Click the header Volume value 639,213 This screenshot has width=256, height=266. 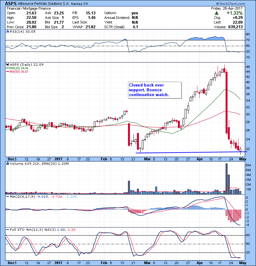[x=236, y=27]
